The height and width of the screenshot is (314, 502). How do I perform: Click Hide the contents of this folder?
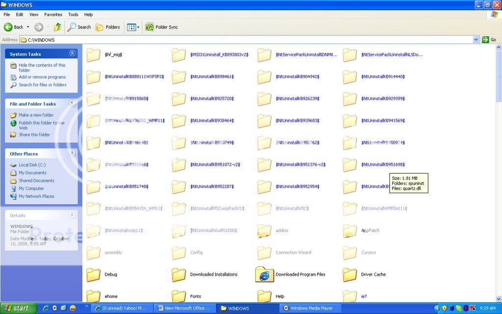42,68
